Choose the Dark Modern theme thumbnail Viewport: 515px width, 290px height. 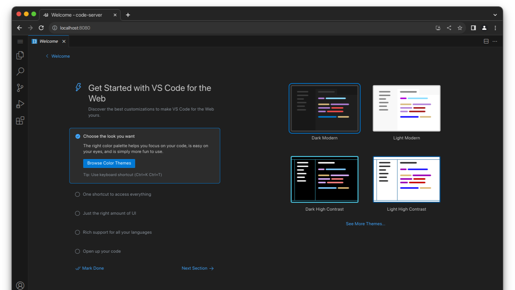click(x=324, y=108)
